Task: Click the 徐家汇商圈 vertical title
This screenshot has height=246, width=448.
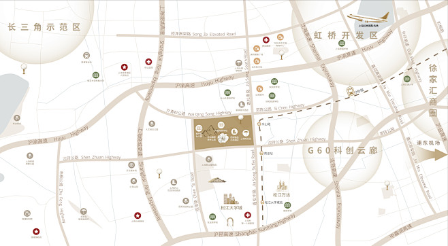Action: tap(433, 90)
